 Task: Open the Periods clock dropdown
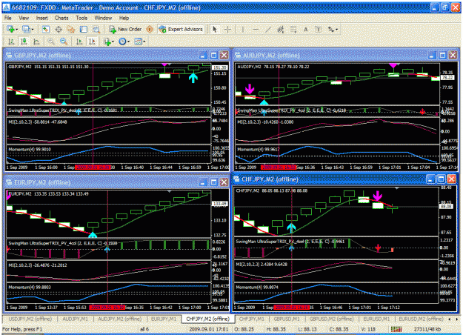(x=124, y=42)
